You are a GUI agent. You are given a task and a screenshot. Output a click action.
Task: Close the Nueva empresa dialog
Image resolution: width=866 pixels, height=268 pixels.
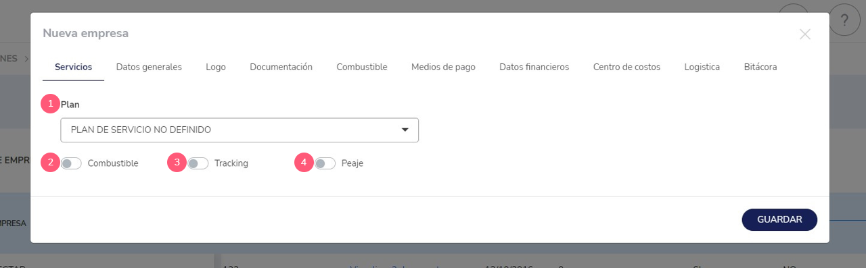tap(804, 34)
